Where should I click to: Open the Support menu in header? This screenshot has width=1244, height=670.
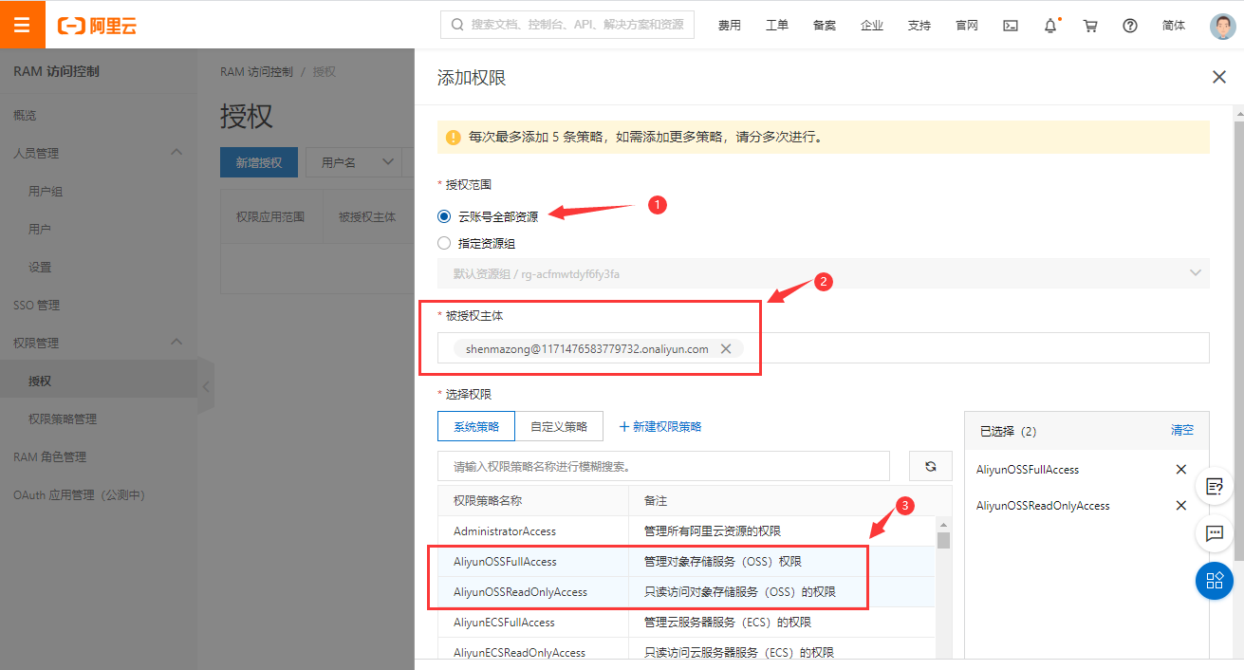point(919,26)
